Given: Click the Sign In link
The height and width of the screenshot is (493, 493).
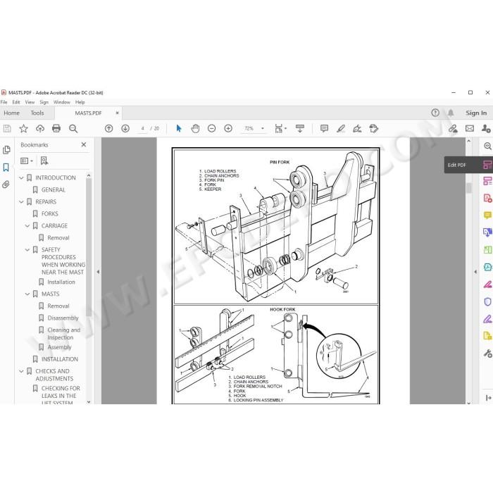Looking at the screenshot, I should (476, 113).
